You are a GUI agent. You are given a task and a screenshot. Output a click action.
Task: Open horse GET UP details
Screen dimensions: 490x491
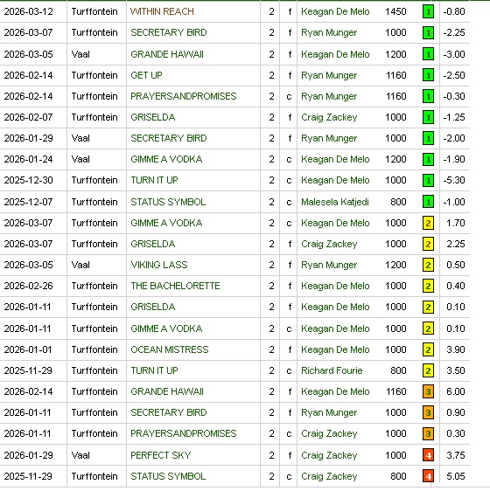pyautogui.click(x=146, y=75)
